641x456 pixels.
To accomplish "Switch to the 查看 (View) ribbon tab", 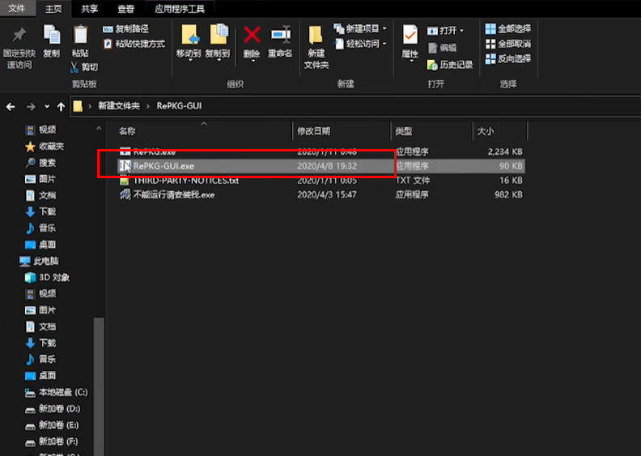I will tap(125, 9).
